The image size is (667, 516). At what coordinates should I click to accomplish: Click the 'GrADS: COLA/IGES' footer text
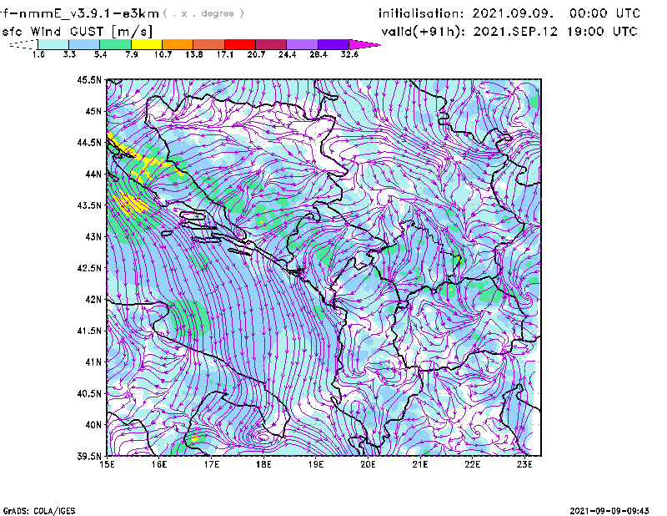pos(39,511)
